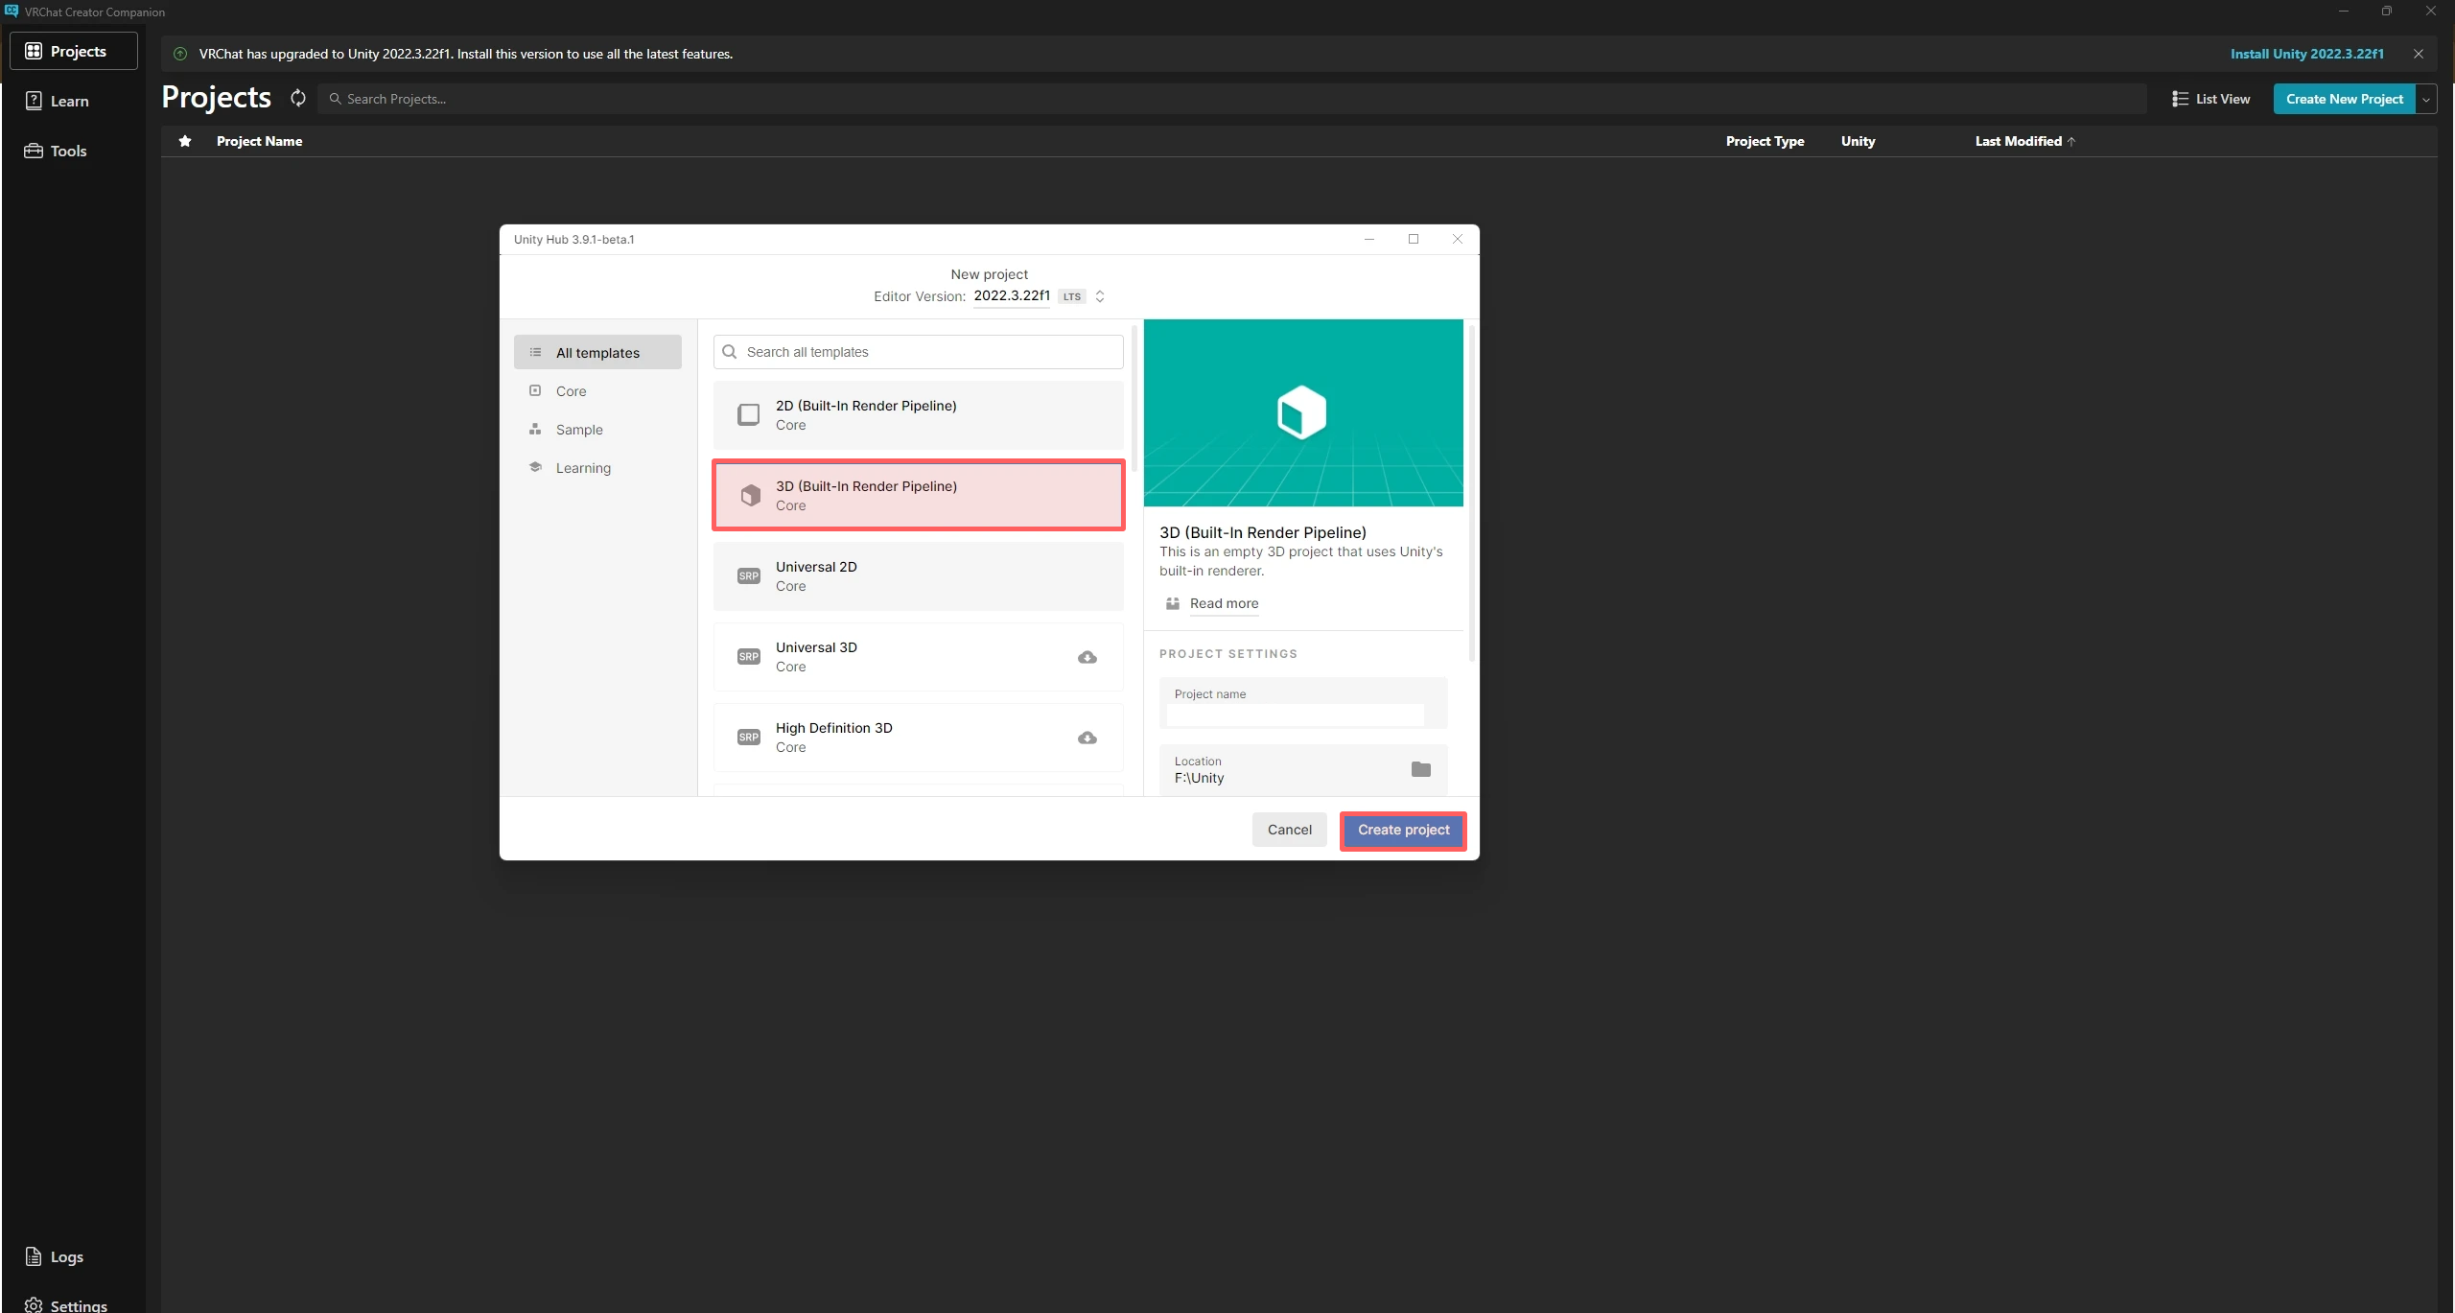Open the Projects sidebar page
Screen dimensions: 2455x1313
point(74,51)
